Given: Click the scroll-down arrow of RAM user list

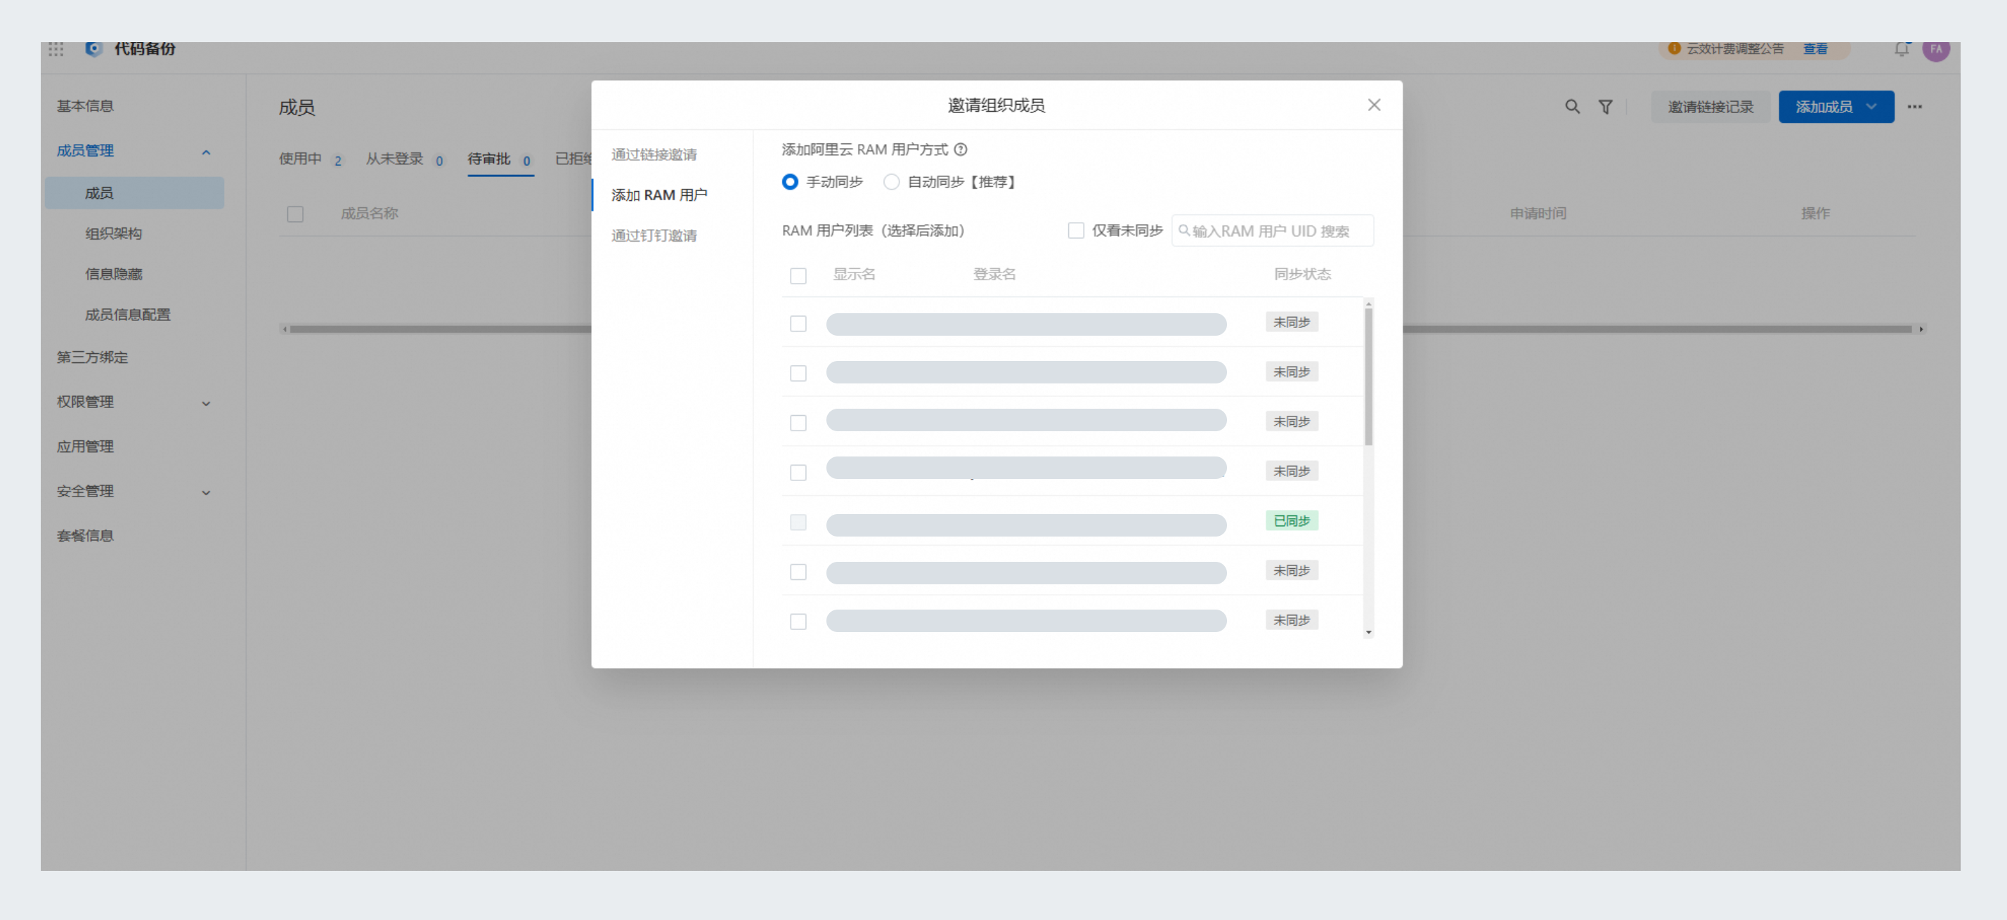Looking at the screenshot, I should (1368, 632).
